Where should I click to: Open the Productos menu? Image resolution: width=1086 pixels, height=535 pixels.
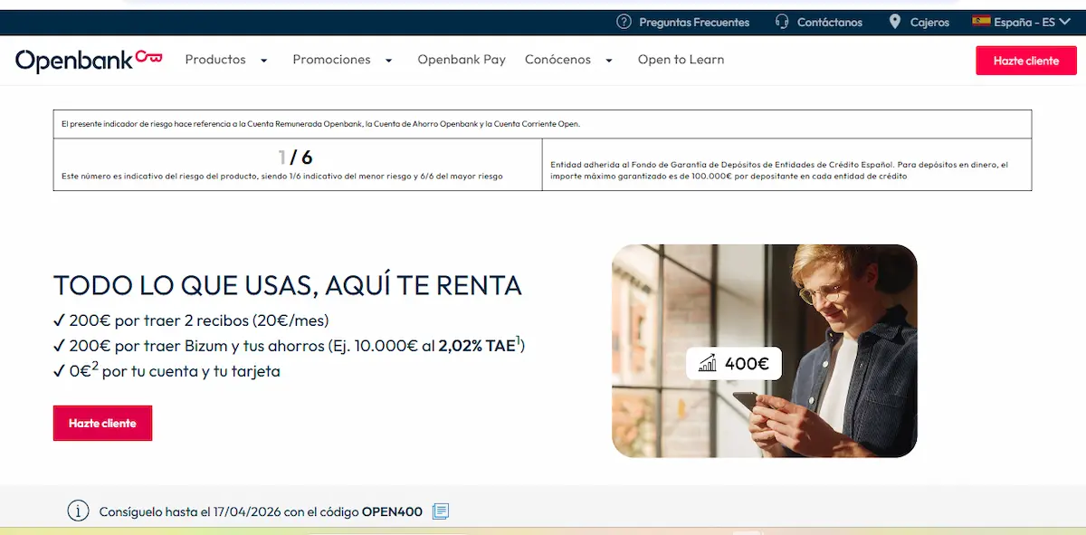tap(215, 60)
